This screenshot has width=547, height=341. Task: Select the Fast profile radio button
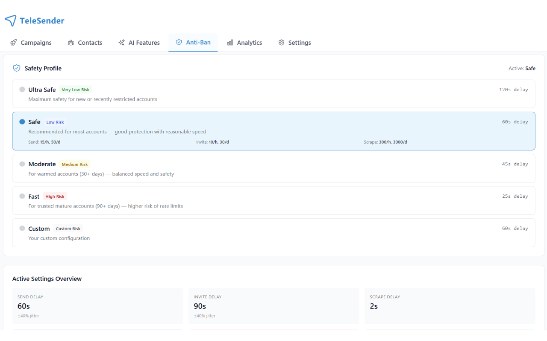click(x=22, y=196)
